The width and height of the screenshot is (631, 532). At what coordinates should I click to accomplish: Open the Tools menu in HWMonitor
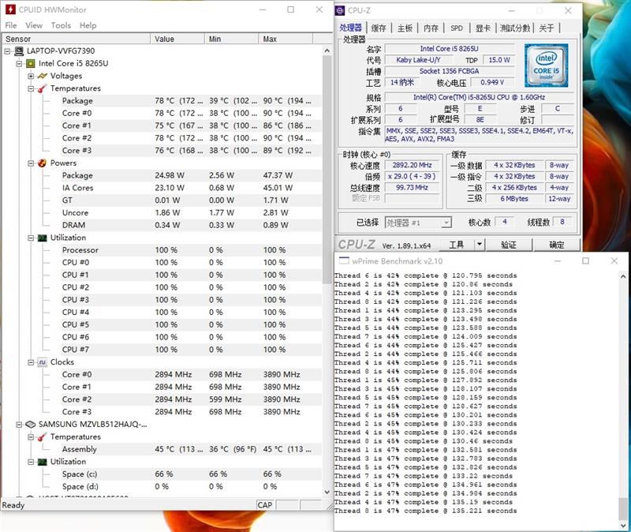pos(61,25)
